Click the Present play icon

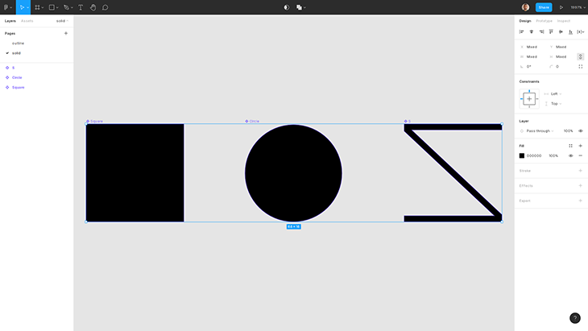561,7
